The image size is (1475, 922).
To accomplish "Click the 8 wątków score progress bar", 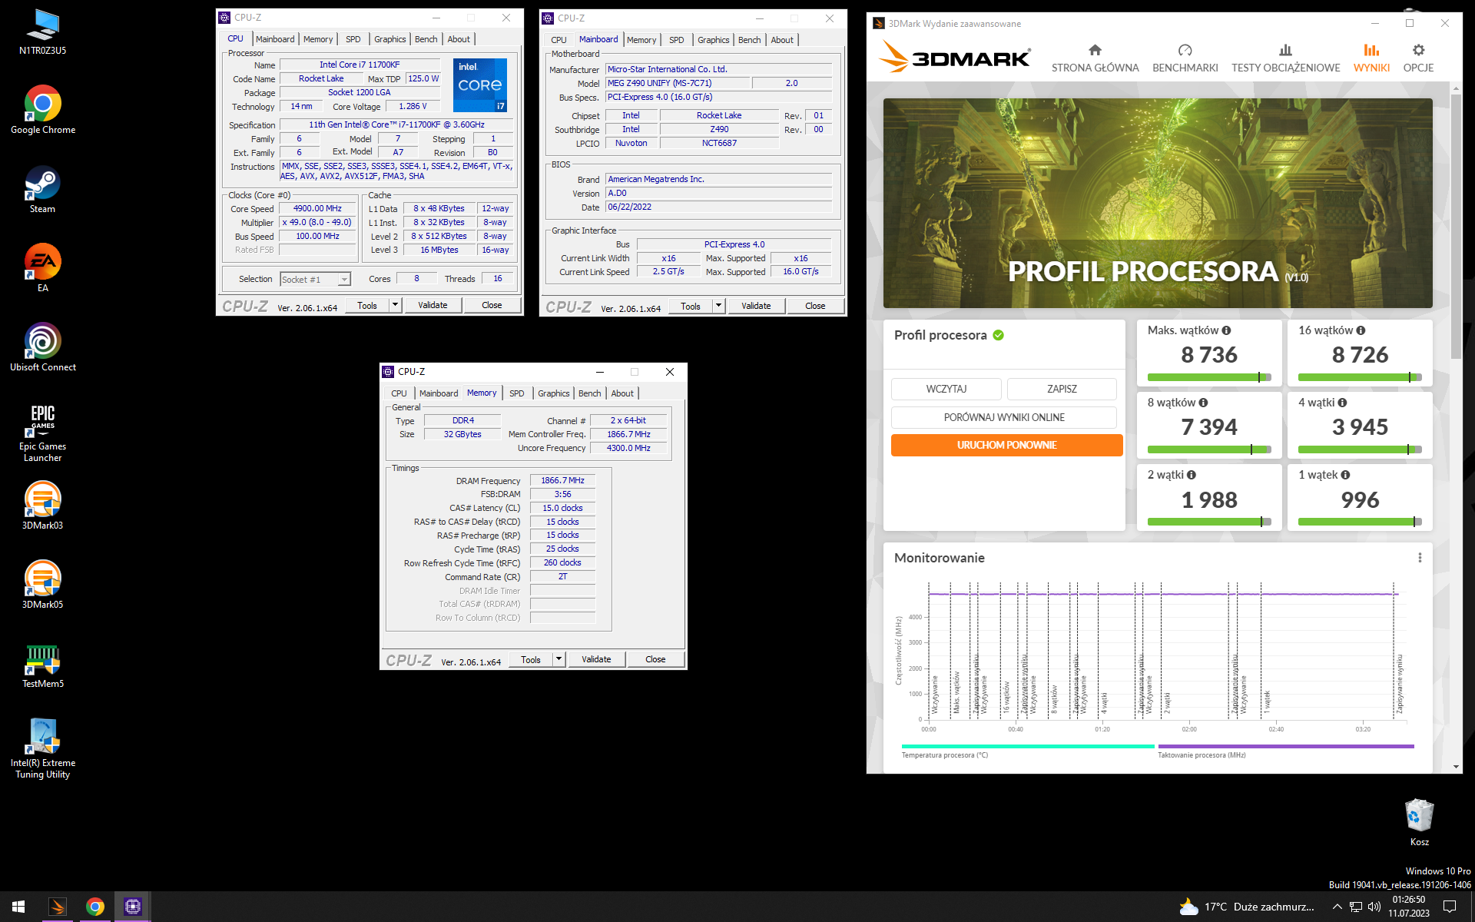I will tap(1209, 449).
